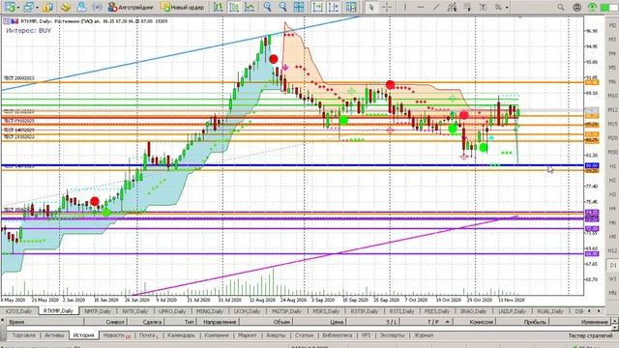Switch to Новости toolbox tab
Viewport: 619px width, 348px height.
click(x=116, y=335)
